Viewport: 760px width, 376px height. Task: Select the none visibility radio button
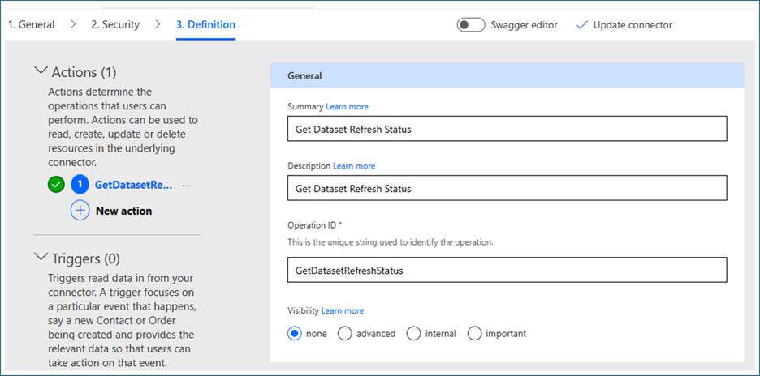pos(294,333)
